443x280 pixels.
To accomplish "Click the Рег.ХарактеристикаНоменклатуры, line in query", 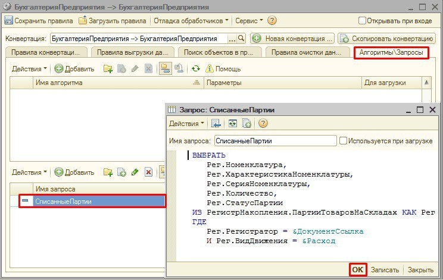I will (x=280, y=175).
